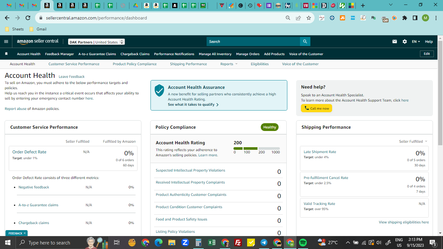Bookmark this page with the star icon
443x249 pixels.
309,18
